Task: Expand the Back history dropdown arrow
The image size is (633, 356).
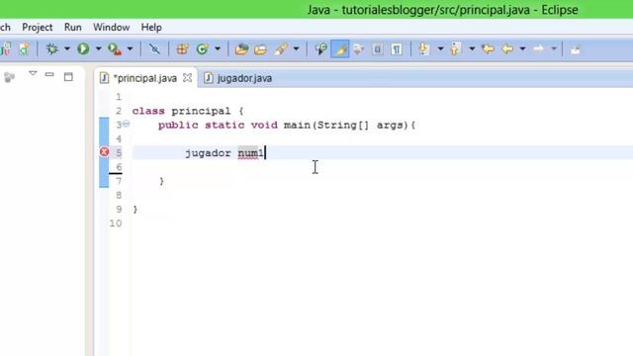Action: (523, 49)
